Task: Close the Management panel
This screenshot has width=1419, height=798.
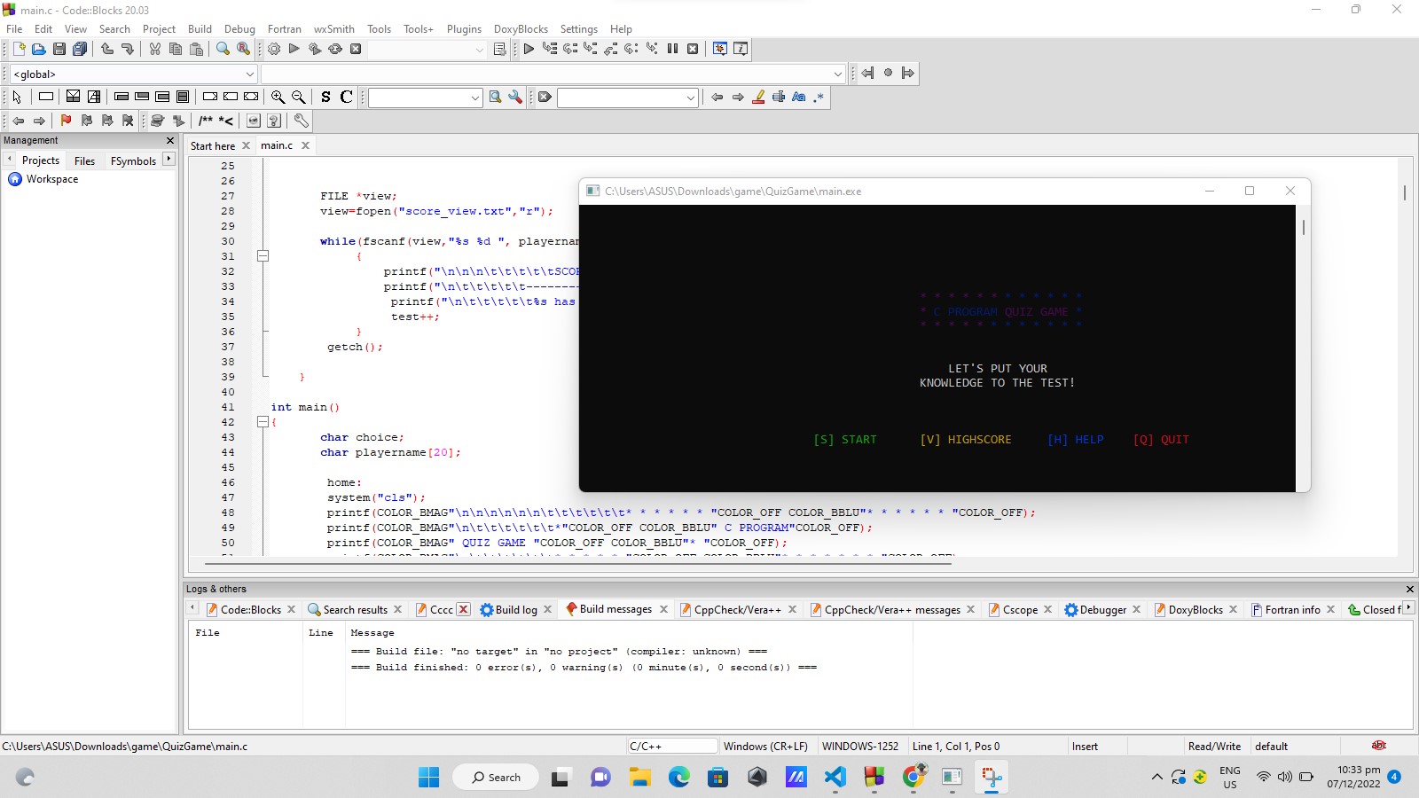Action: pyautogui.click(x=170, y=141)
